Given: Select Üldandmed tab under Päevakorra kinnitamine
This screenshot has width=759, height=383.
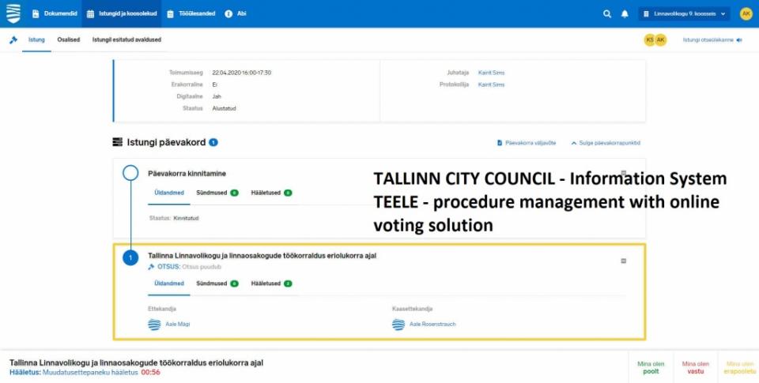Looking at the screenshot, I should click(x=169, y=193).
